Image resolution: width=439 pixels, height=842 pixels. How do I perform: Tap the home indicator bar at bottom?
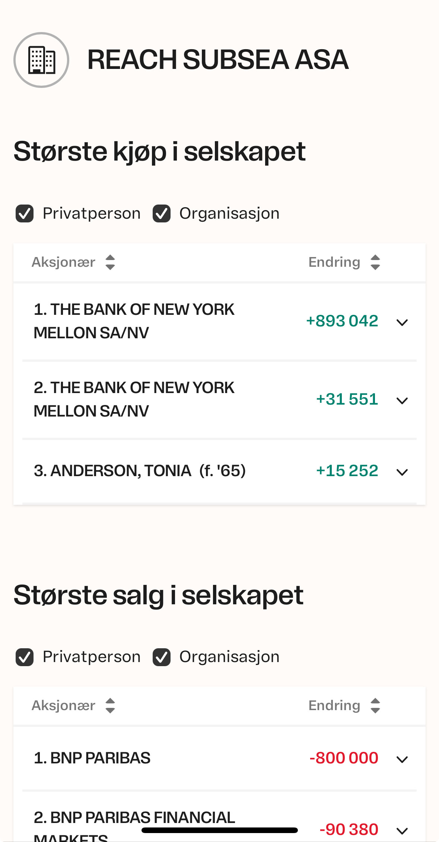(220, 830)
